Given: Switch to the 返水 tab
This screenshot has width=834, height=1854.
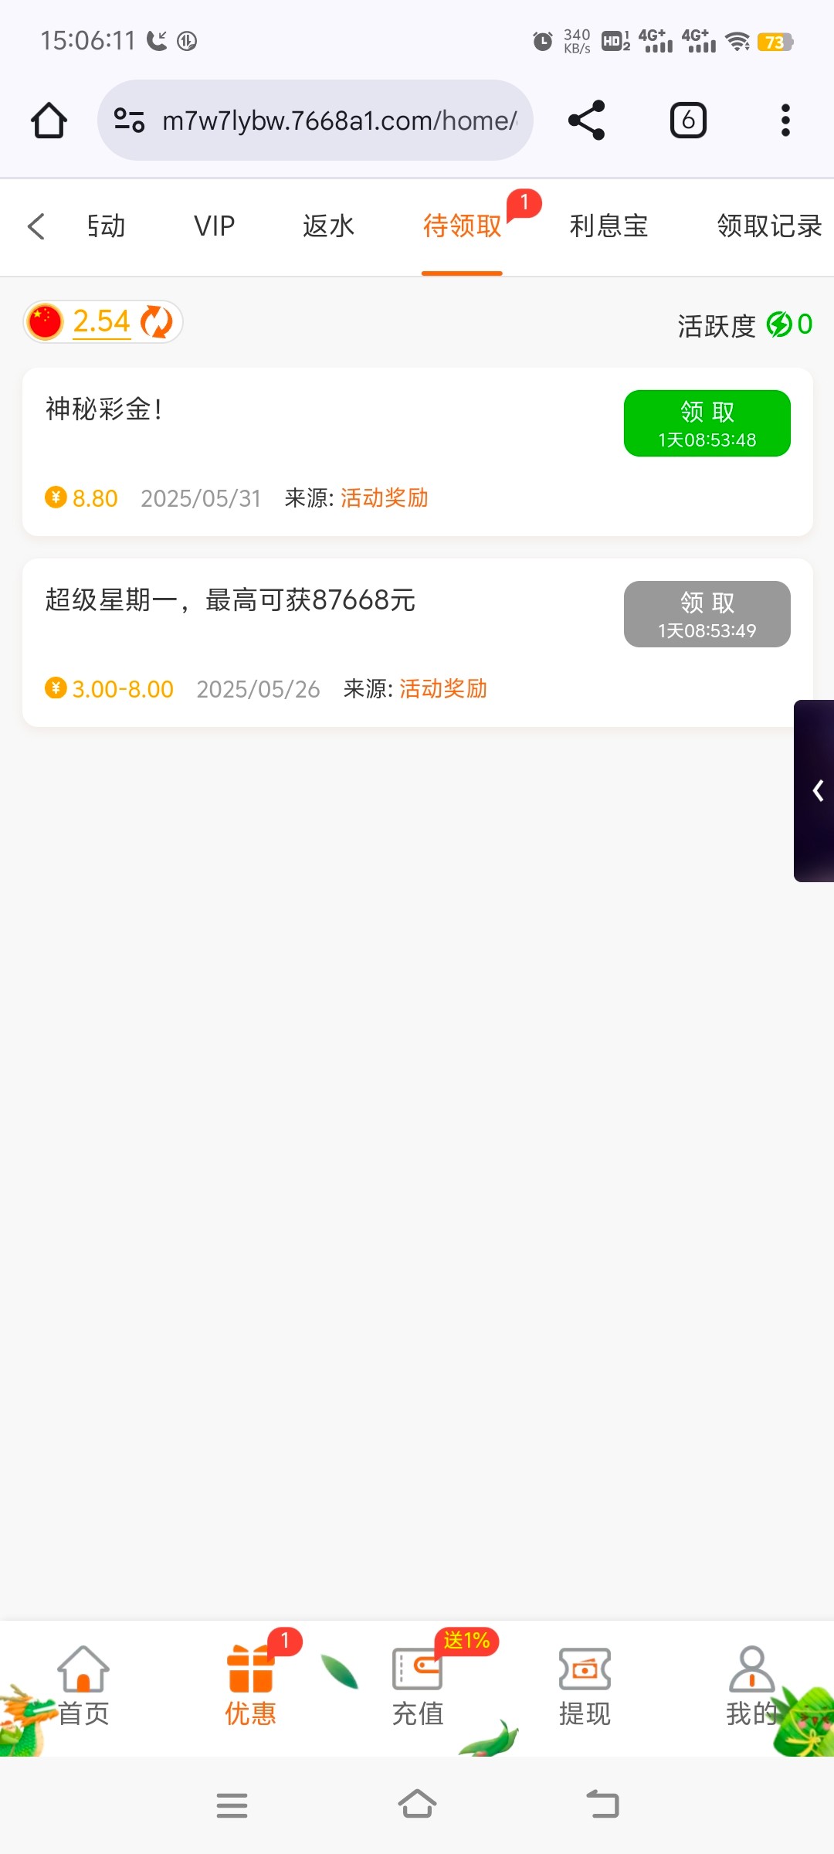Looking at the screenshot, I should 328,226.
